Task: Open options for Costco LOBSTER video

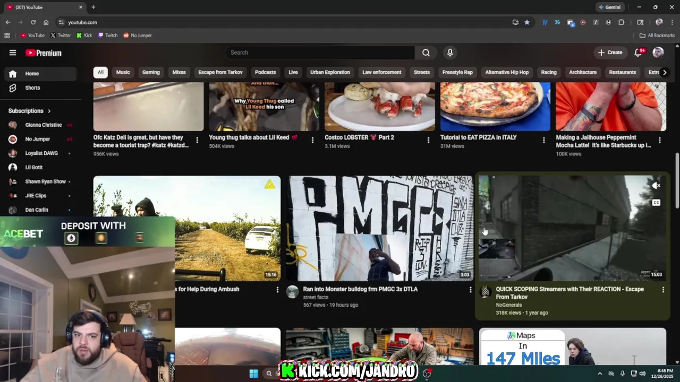Action: coord(428,140)
